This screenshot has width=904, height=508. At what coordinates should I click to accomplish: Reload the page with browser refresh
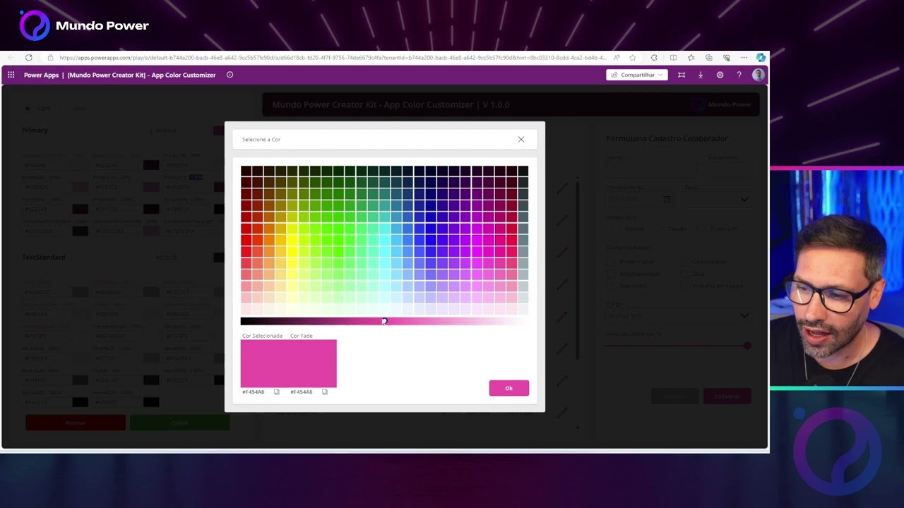tap(29, 58)
